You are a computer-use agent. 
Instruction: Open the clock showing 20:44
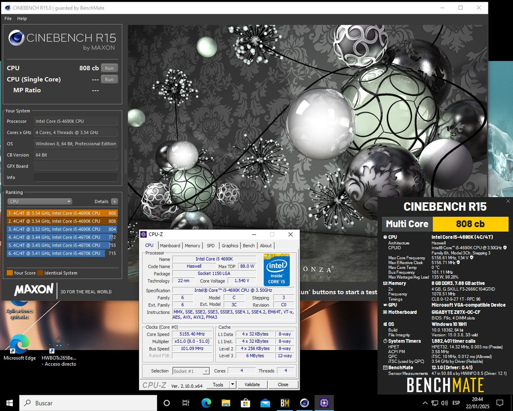point(477,403)
